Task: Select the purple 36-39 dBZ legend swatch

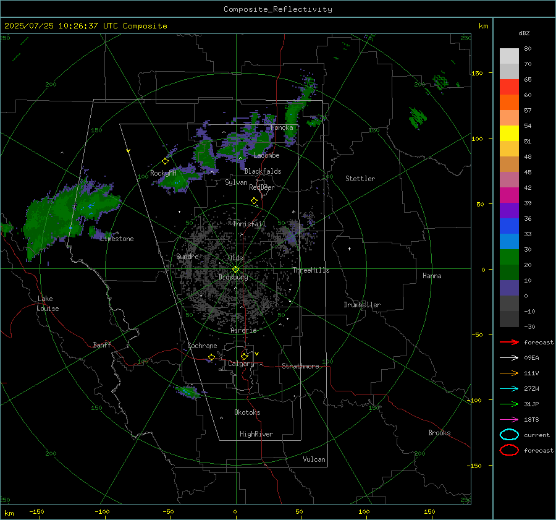Action: [x=509, y=211]
